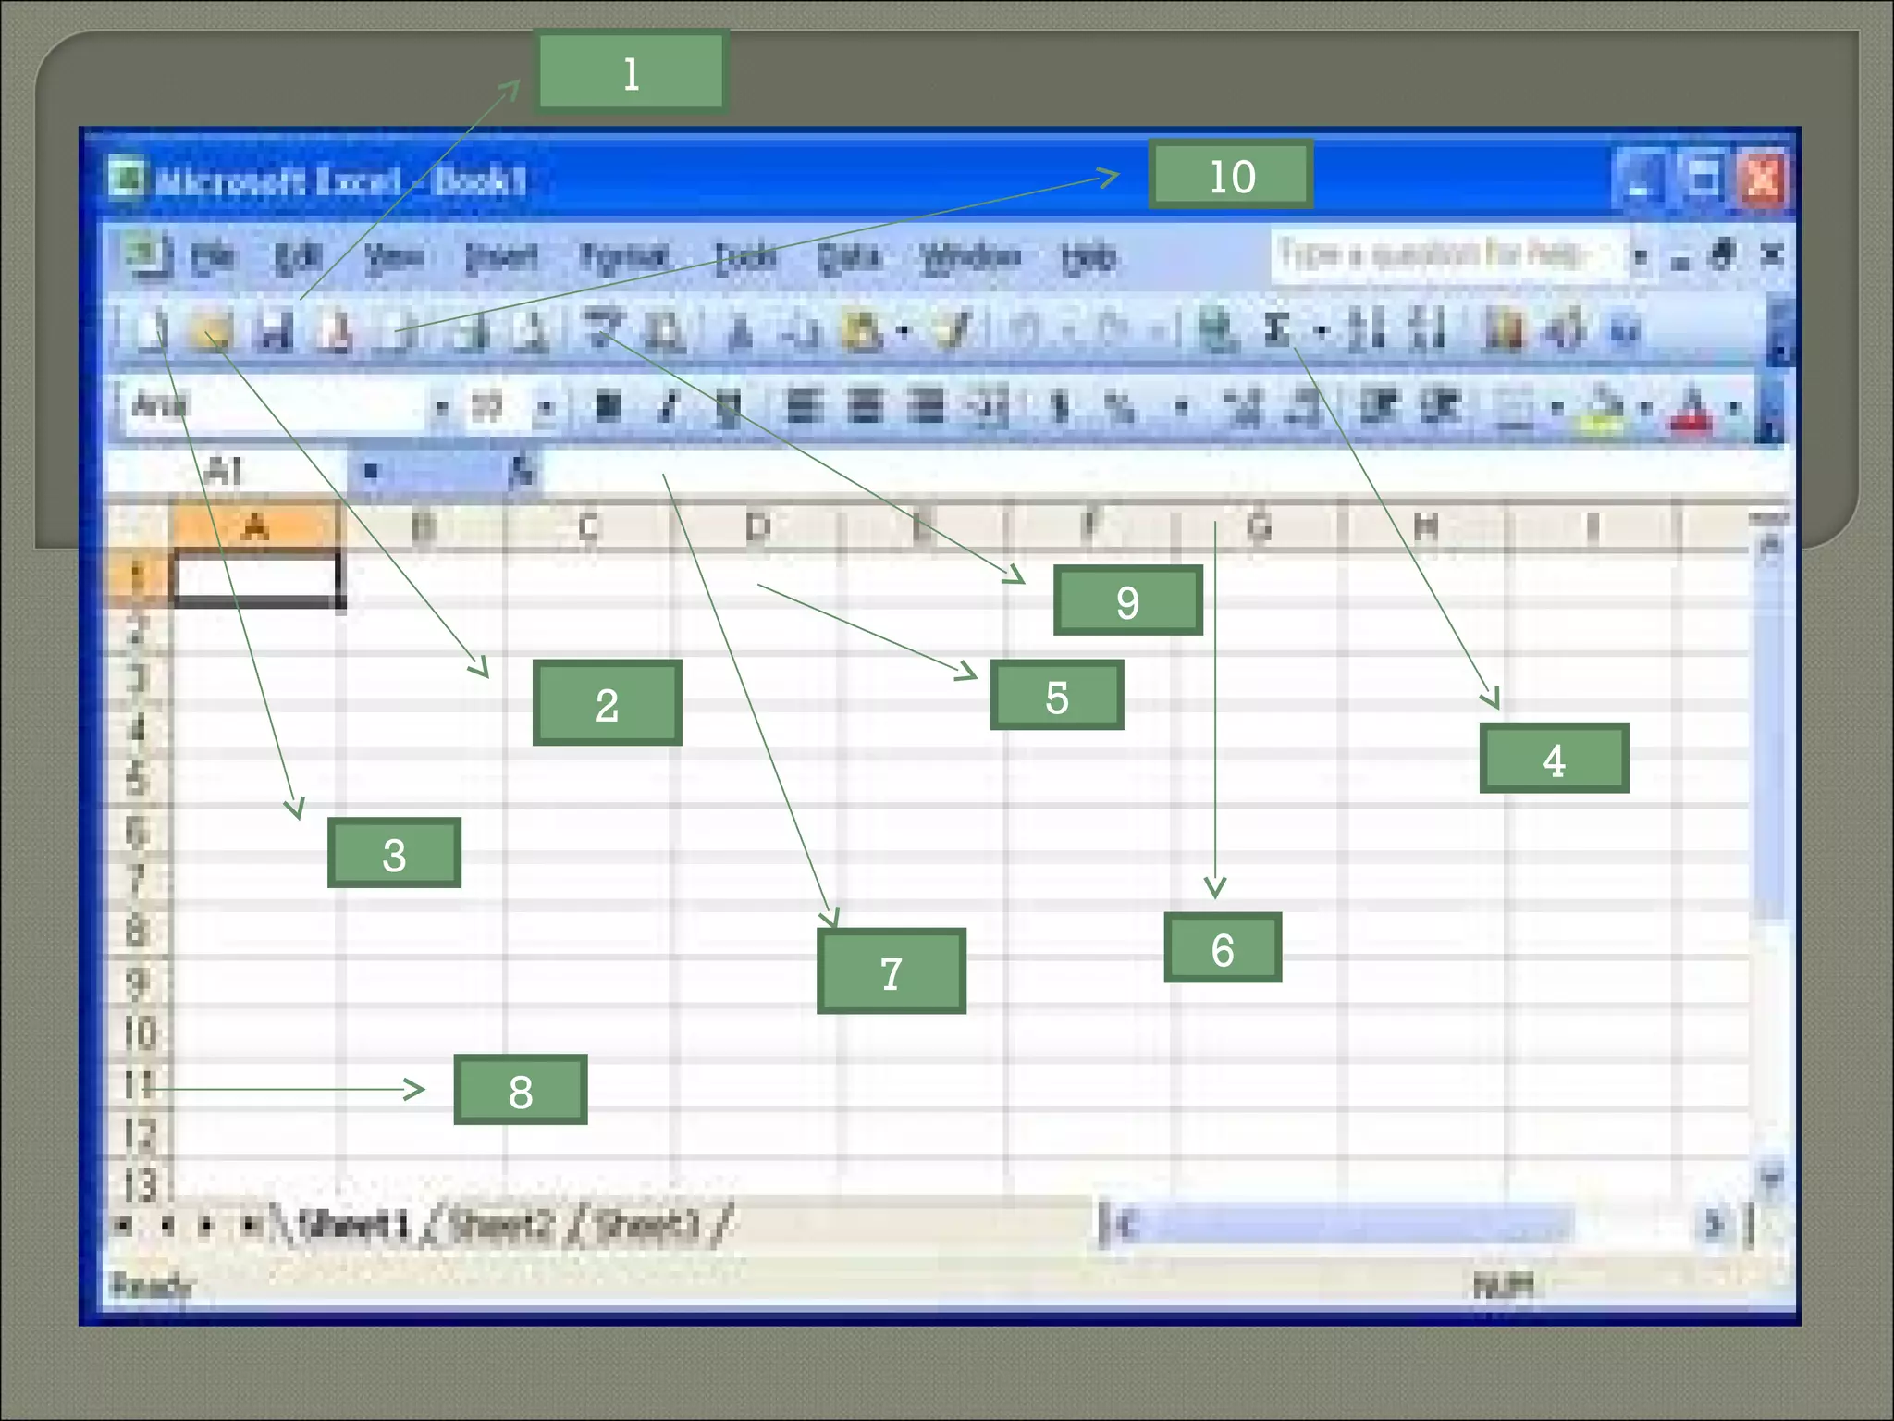Open the Format menu
Viewport: 1894px width, 1421px height.
622,256
